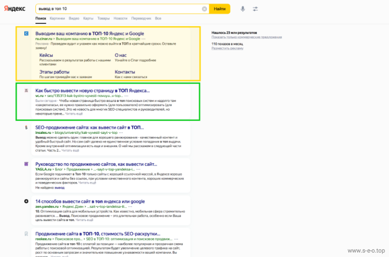Click the zen.yandex.ru result favicon

(26, 201)
